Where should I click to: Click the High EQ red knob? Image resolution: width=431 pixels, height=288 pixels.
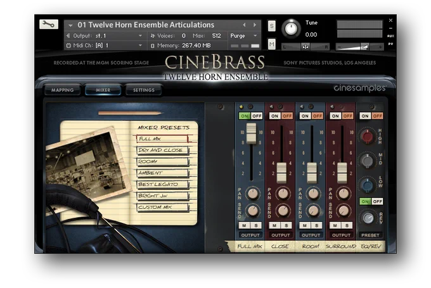(x=367, y=137)
